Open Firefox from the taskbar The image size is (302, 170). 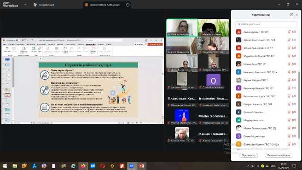click(83, 166)
